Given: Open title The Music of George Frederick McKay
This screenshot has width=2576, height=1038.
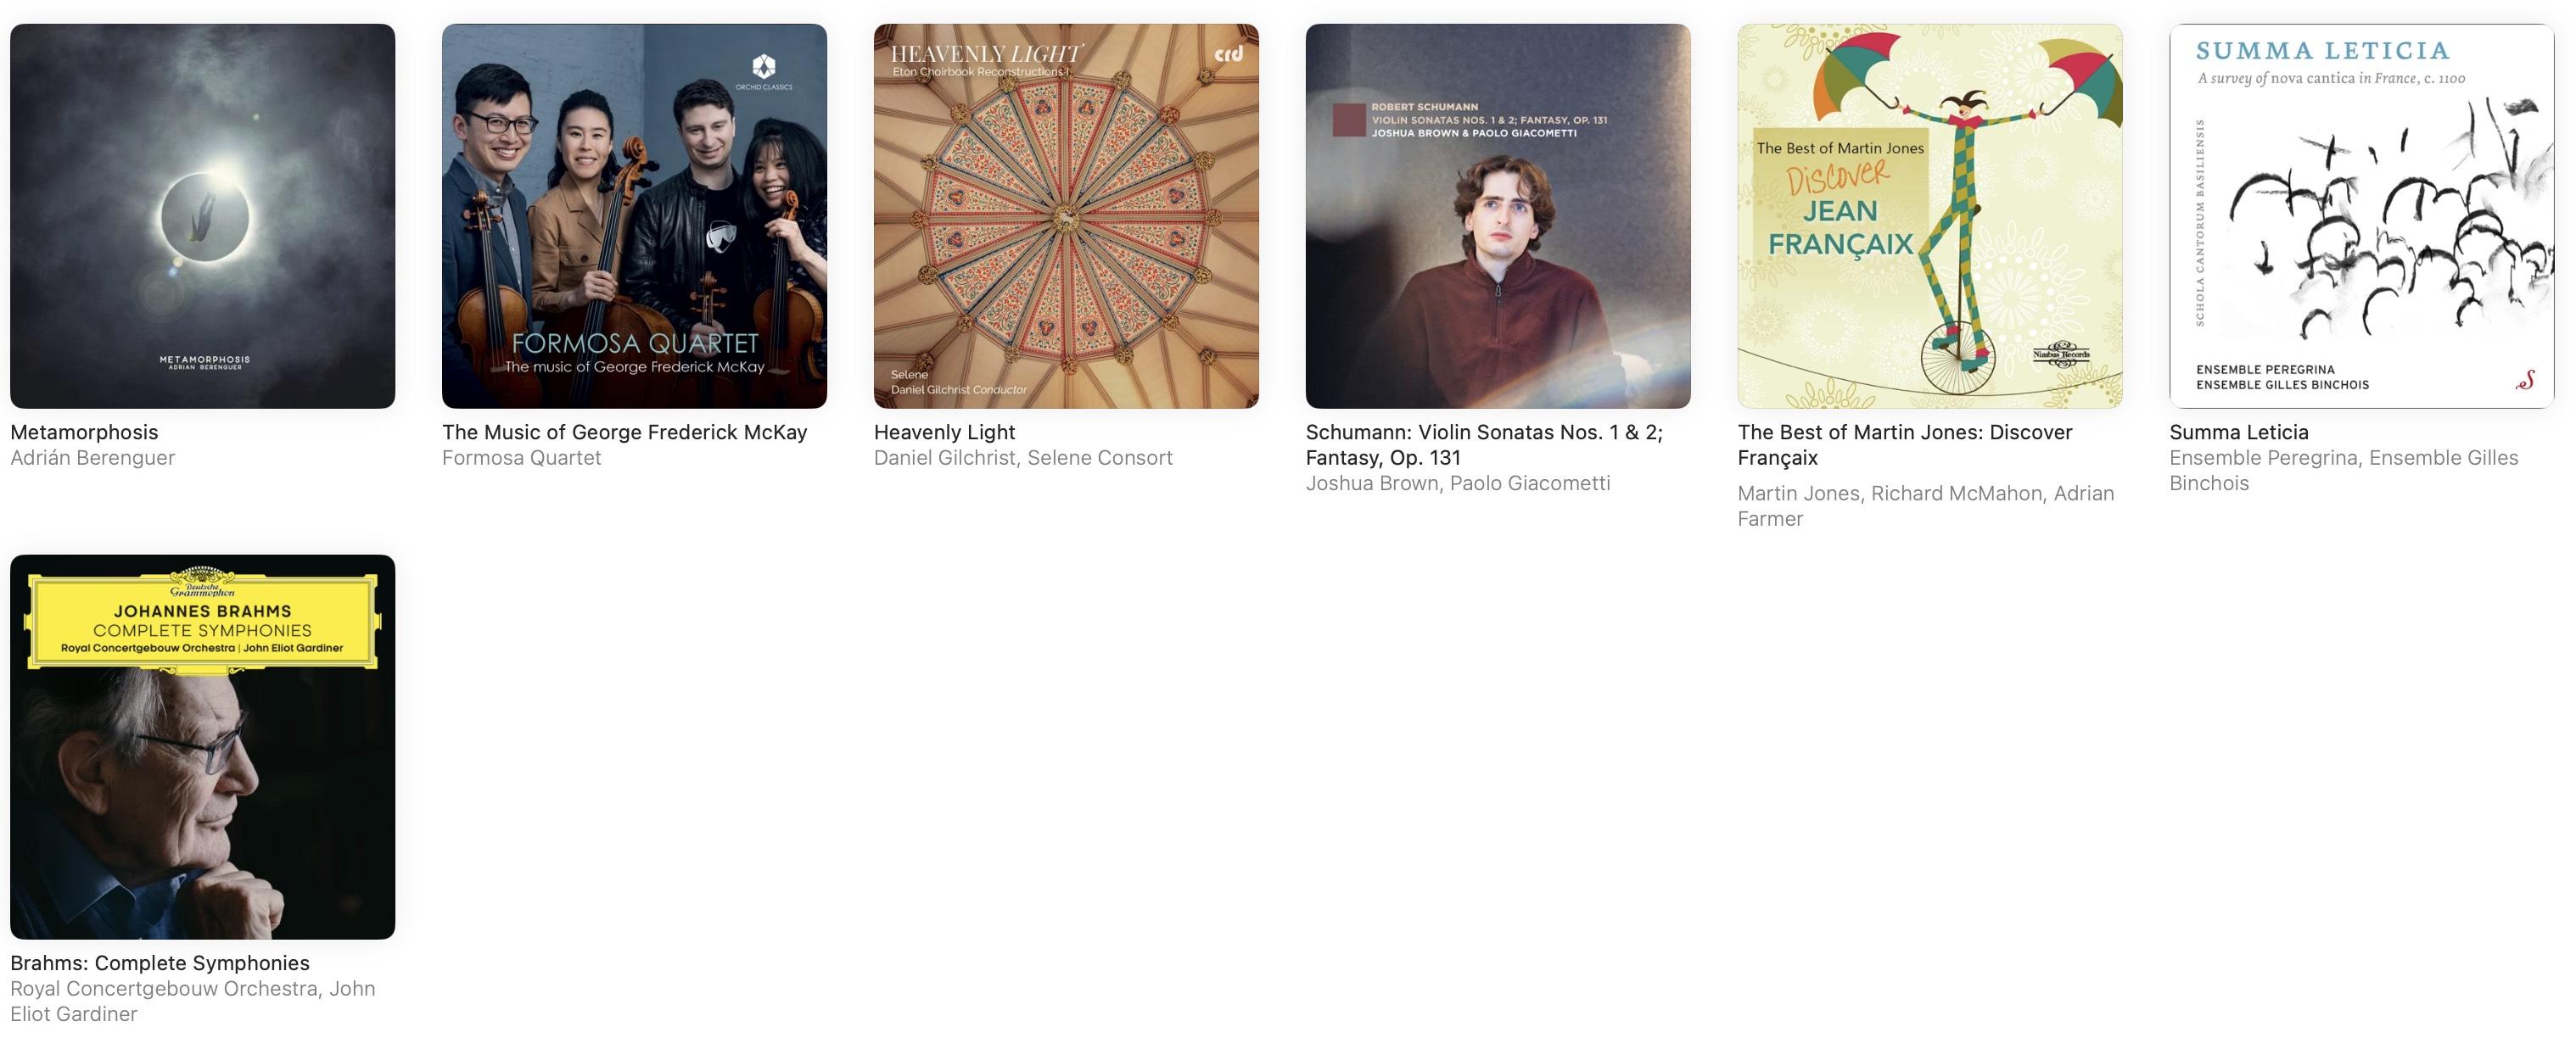Looking at the screenshot, I should pos(624,432).
